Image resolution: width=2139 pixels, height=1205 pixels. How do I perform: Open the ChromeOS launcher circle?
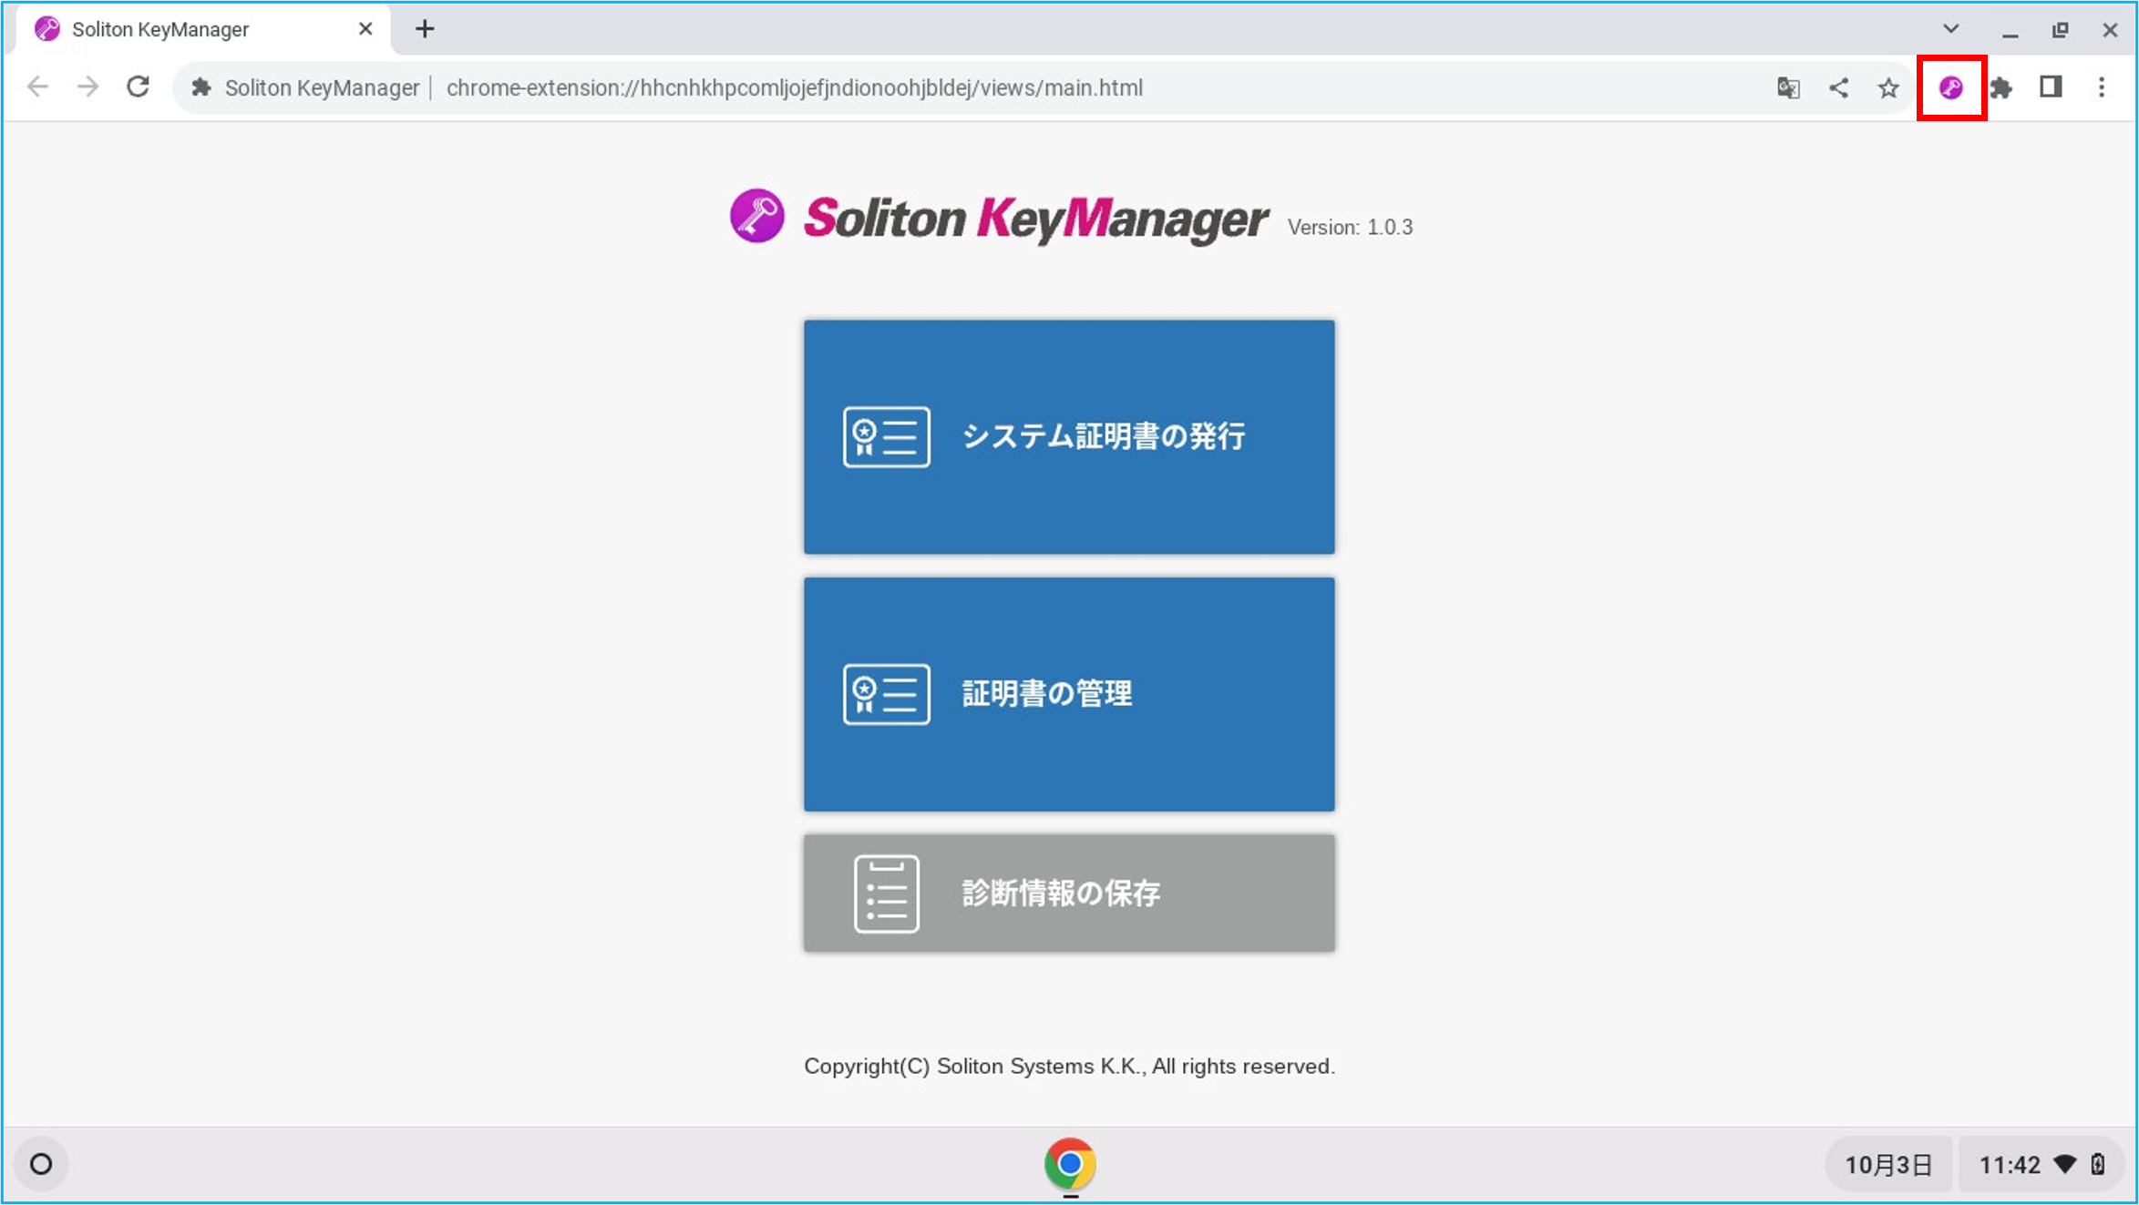41,1164
